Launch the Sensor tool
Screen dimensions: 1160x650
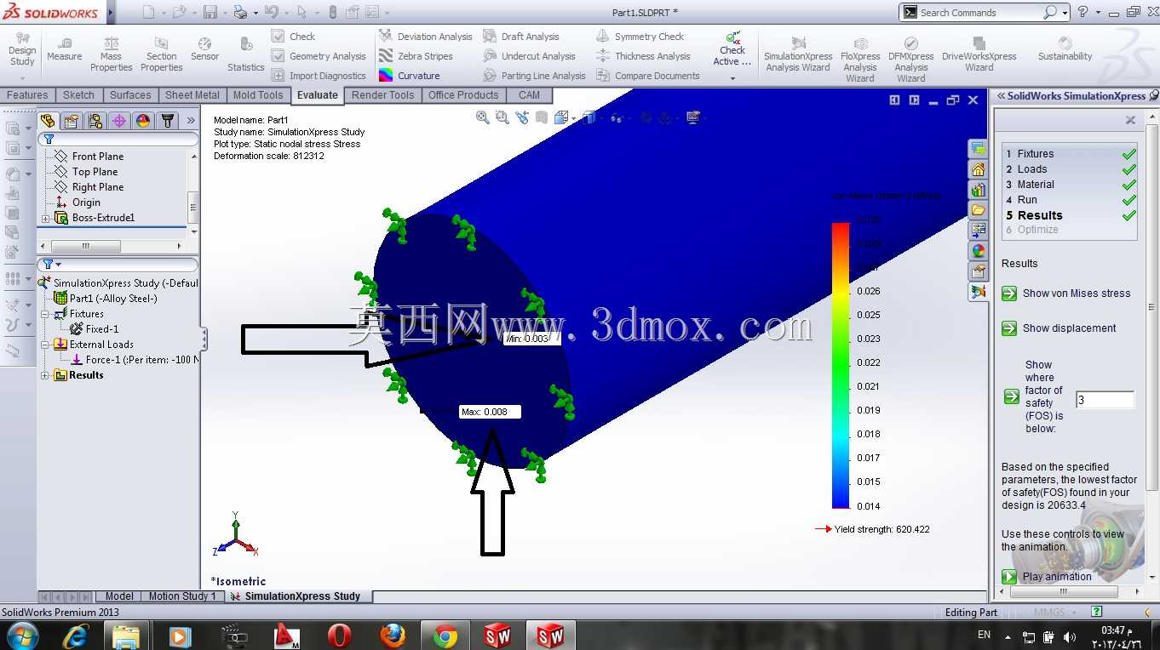[x=204, y=48]
